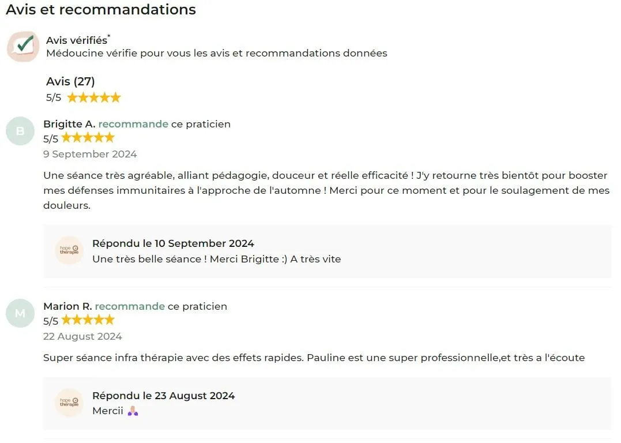Click the praying hands emoji after Mercii

[133, 411]
